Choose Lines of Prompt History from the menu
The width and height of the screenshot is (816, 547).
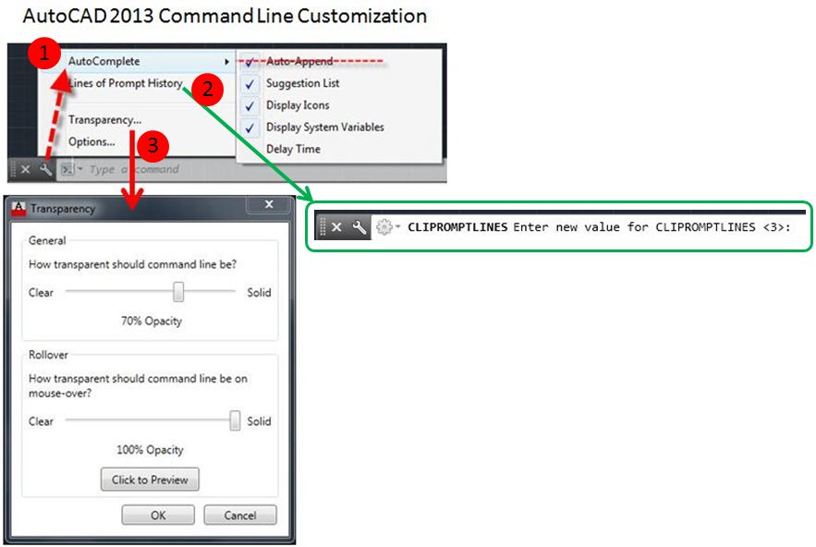click(125, 83)
